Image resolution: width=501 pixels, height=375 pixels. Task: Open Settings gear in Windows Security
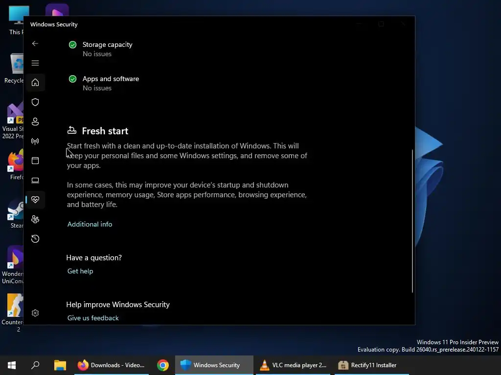pos(35,313)
